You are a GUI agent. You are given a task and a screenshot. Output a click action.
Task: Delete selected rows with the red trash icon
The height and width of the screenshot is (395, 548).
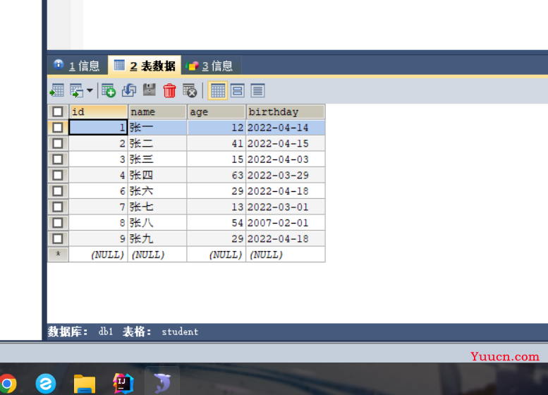click(x=169, y=90)
